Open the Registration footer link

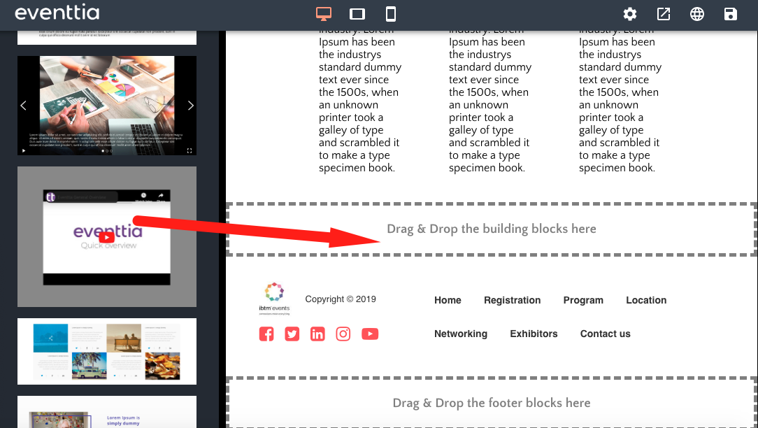(x=512, y=300)
